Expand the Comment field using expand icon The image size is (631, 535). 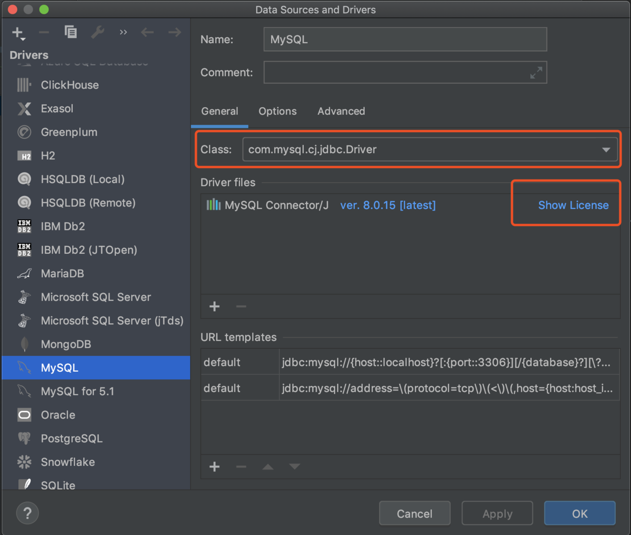536,73
